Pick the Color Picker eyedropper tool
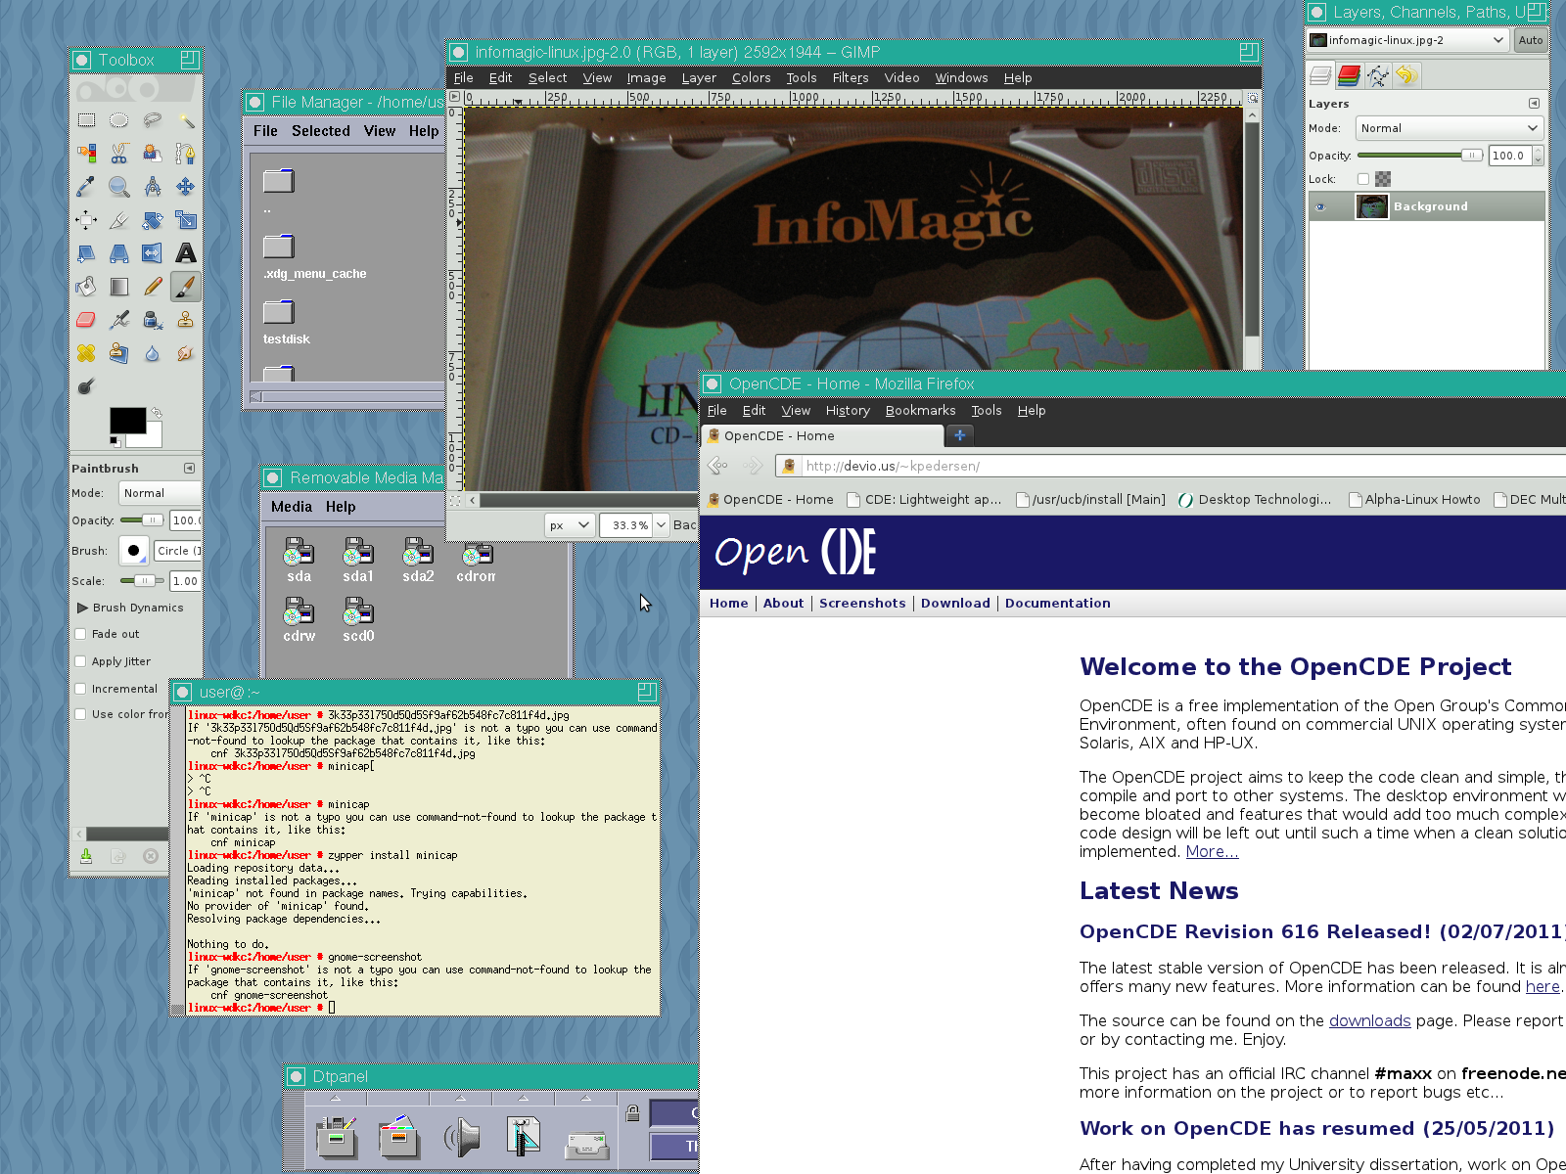 tap(86, 187)
